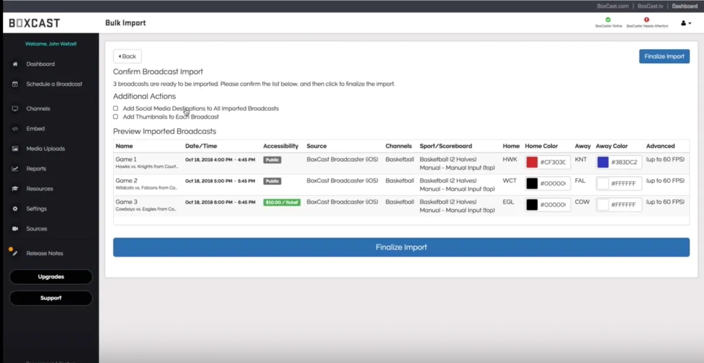Go to Media Uploads in sidebar
The height and width of the screenshot is (363, 704).
point(46,148)
